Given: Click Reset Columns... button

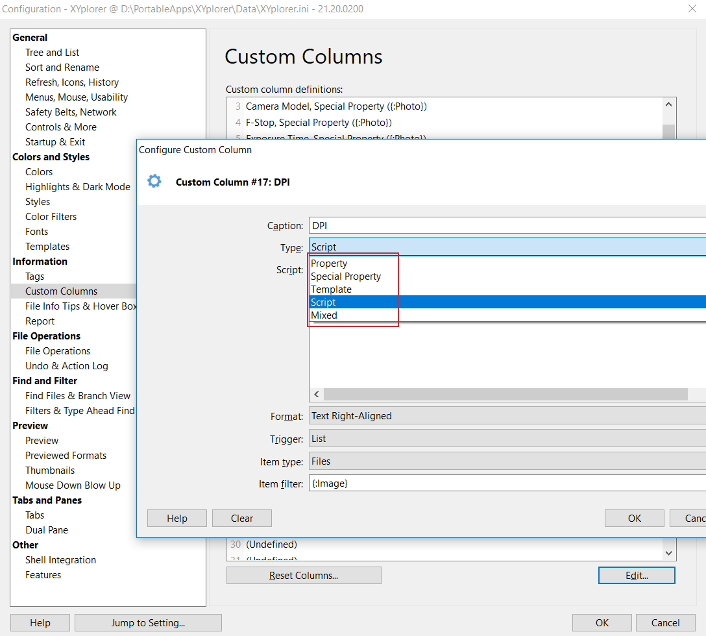Looking at the screenshot, I should click(x=304, y=576).
